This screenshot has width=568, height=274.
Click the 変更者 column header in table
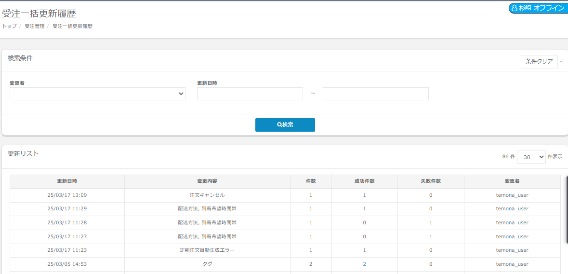(x=512, y=181)
